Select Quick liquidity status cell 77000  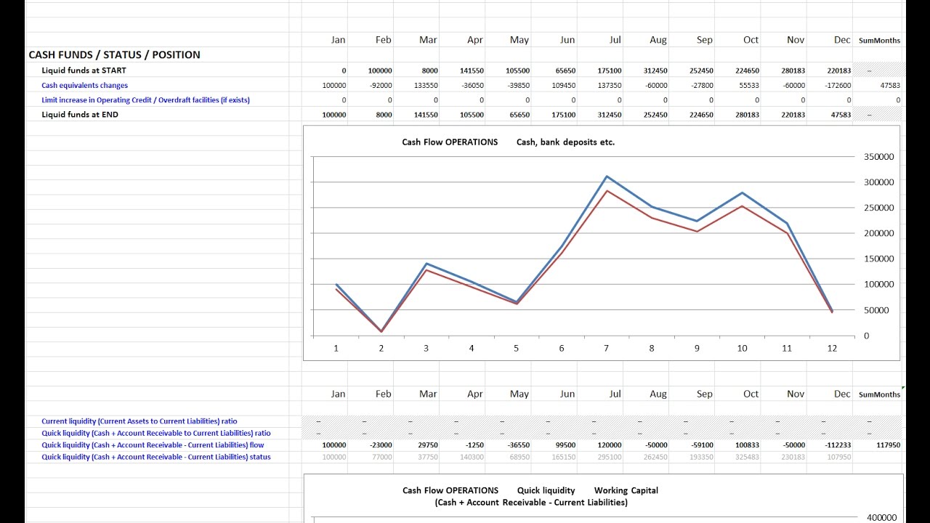point(381,458)
